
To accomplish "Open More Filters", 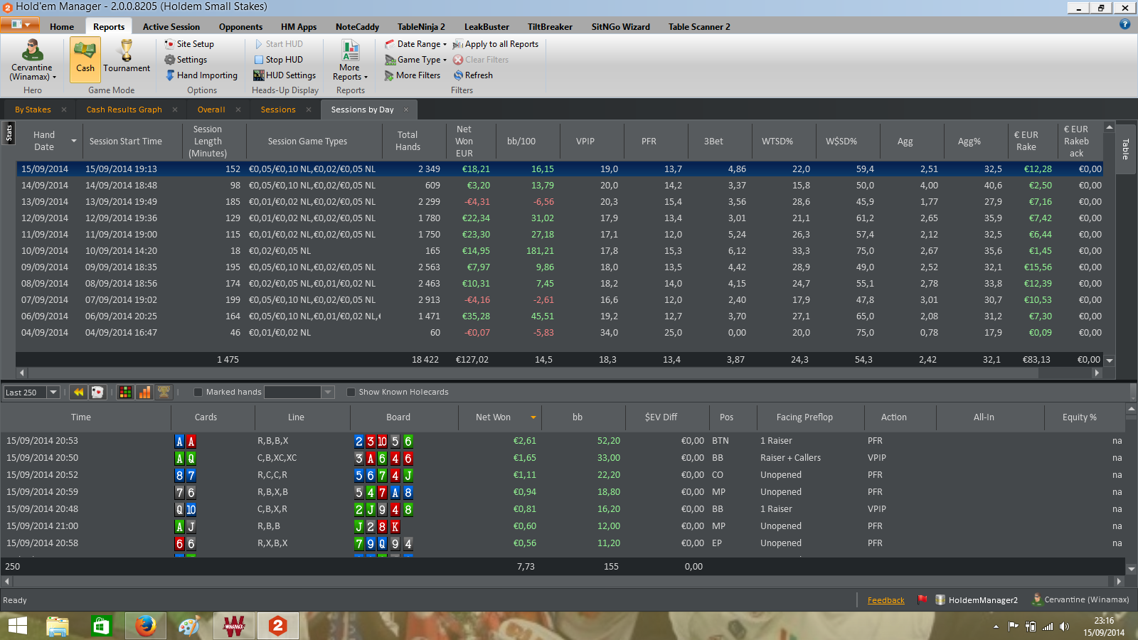I will (x=413, y=75).
